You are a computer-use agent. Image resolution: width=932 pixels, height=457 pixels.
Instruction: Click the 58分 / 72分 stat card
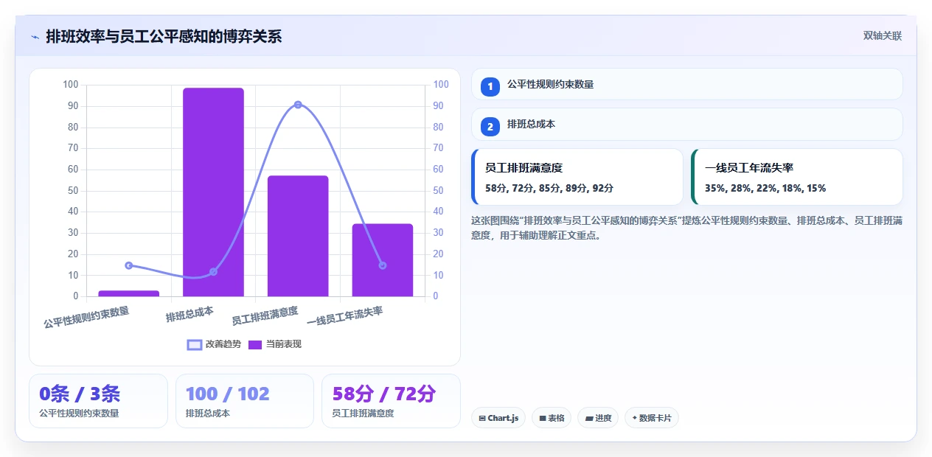pos(391,401)
